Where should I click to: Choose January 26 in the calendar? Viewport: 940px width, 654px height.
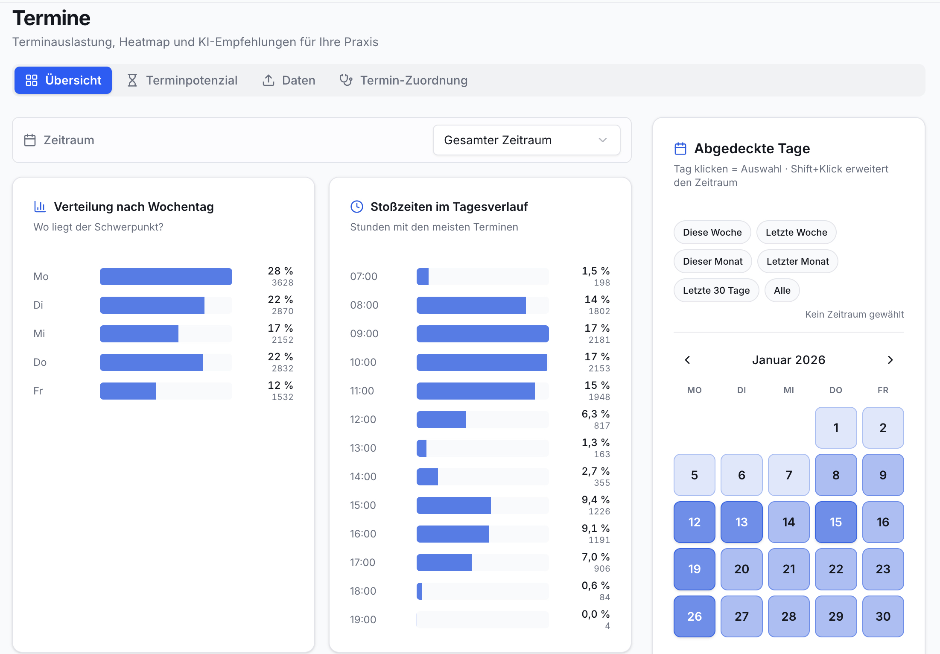pos(695,616)
